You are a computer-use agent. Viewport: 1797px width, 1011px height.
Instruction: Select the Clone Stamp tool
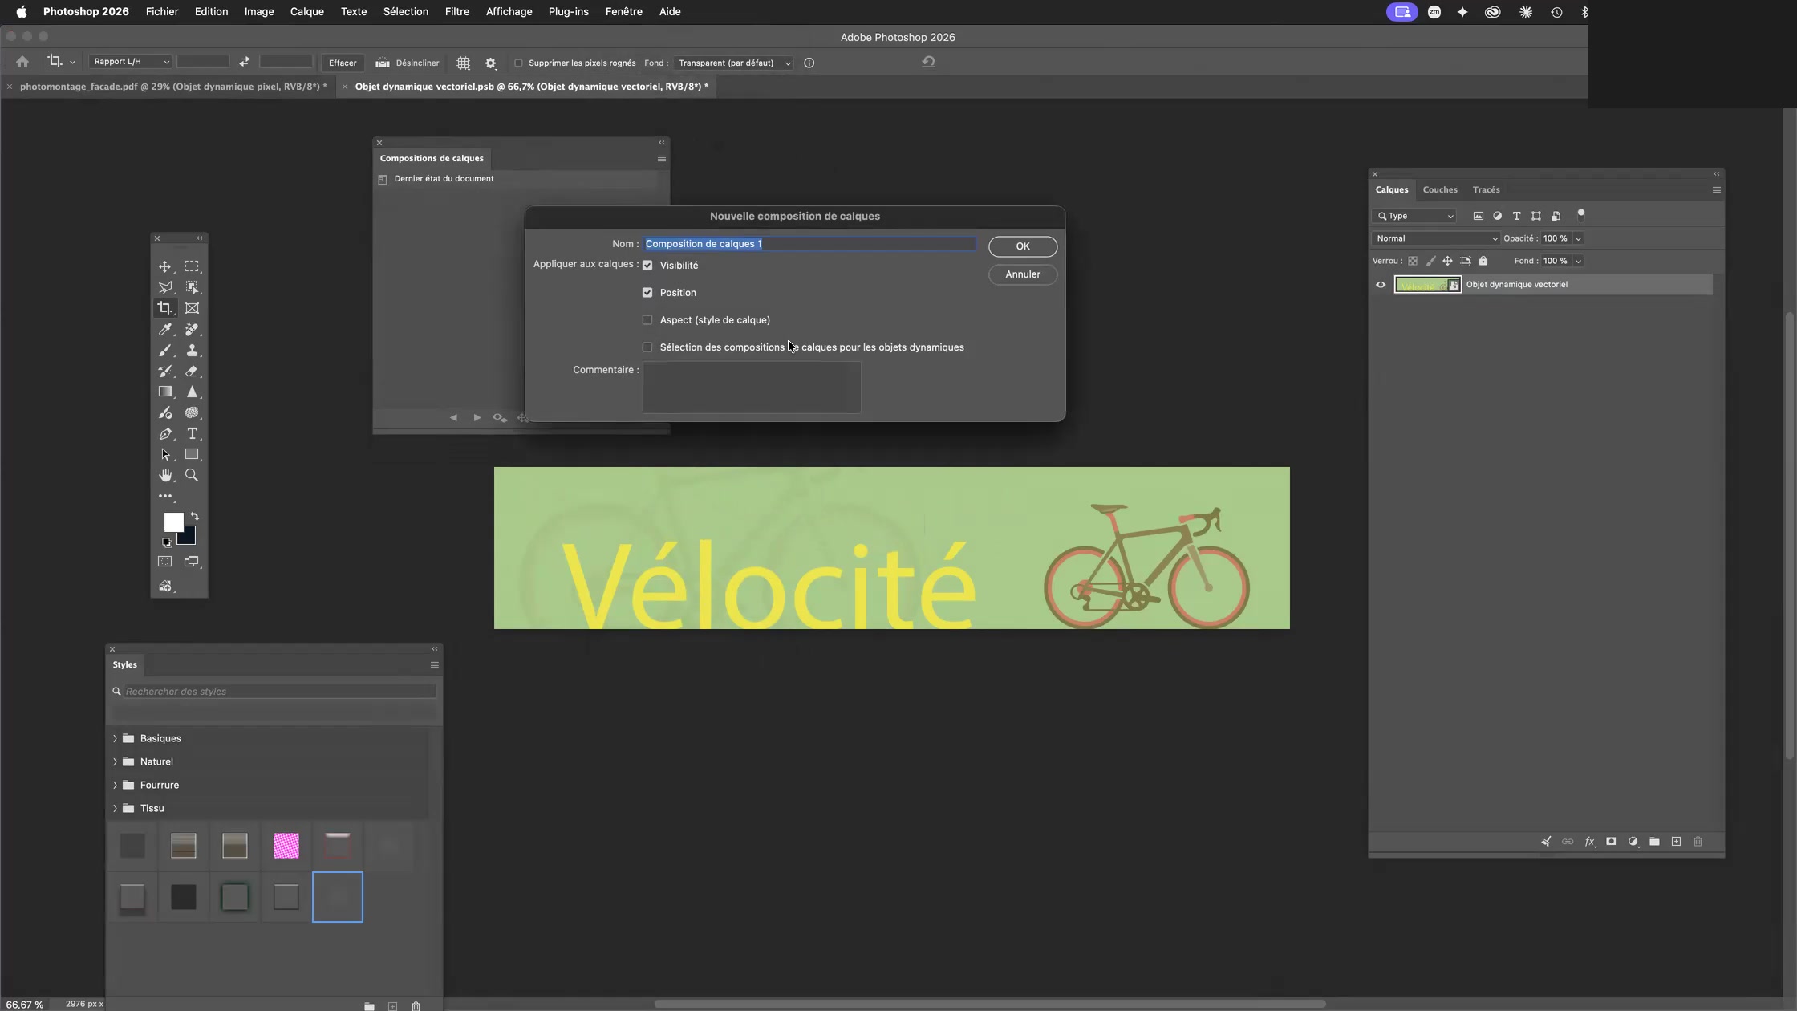click(192, 351)
